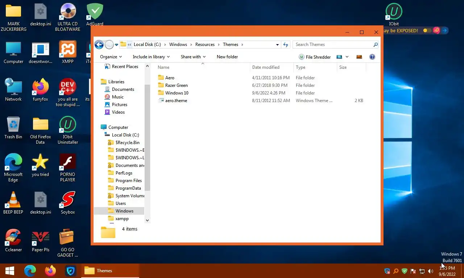
Task: Click the network tray icon
Action: tap(422, 271)
